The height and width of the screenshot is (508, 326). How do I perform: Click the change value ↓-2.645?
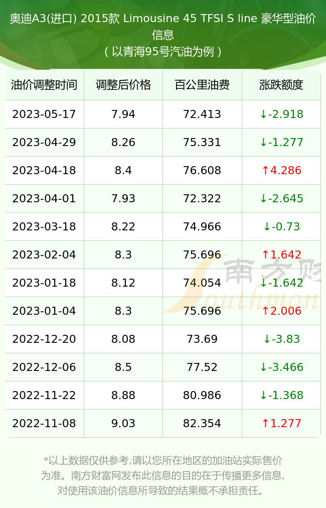click(x=282, y=199)
